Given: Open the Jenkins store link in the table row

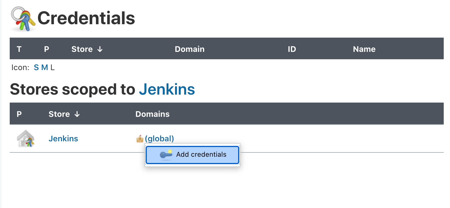Looking at the screenshot, I should tap(63, 138).
